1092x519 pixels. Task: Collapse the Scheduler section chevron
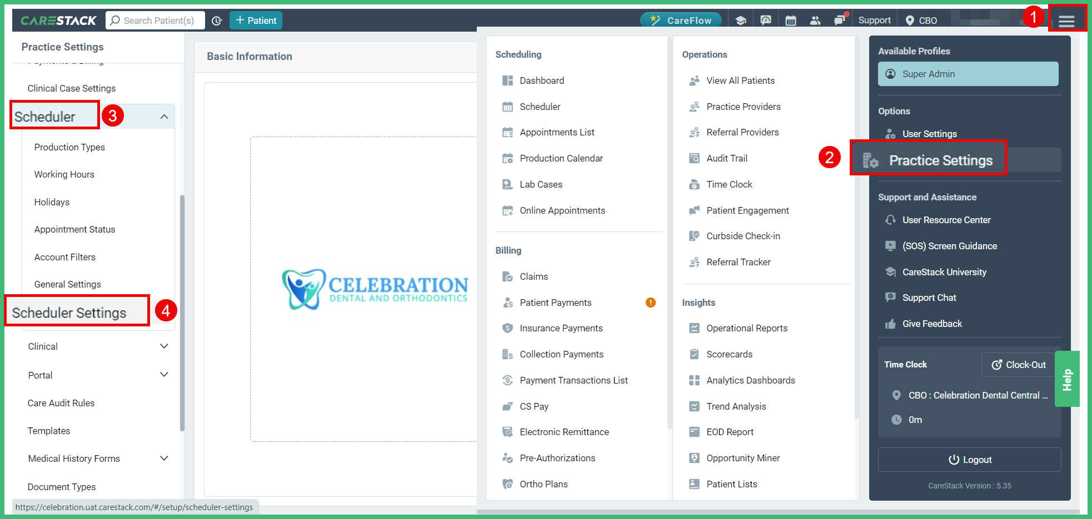click(x=164, y=117)
